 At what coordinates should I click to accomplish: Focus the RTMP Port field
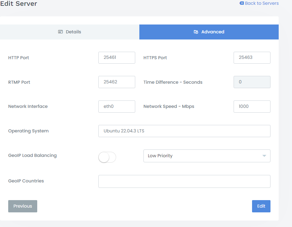coord(117,82)
